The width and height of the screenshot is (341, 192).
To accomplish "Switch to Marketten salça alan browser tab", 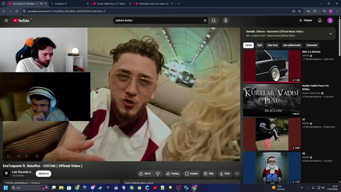I will tap(154, 4).
